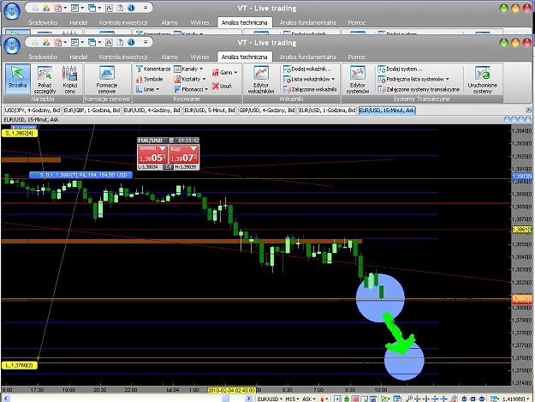Expand Podręczna lista systemów dropdown

413,79
